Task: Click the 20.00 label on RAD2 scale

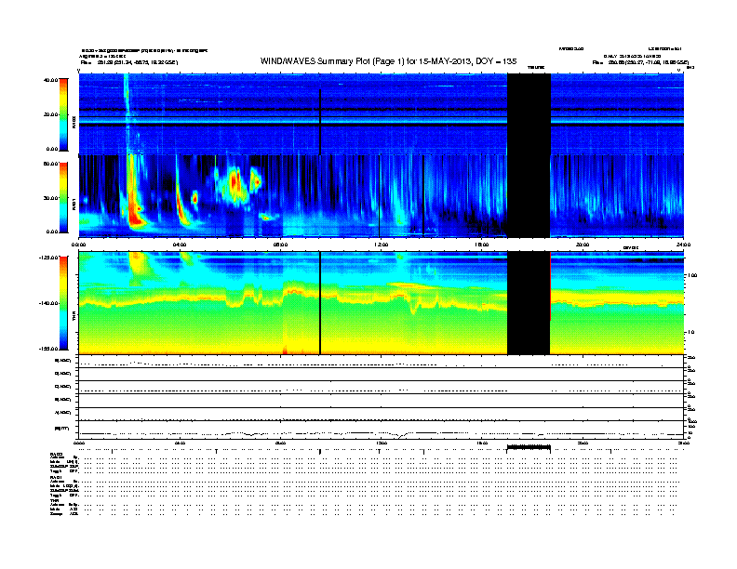Action: tap(50, 114)
